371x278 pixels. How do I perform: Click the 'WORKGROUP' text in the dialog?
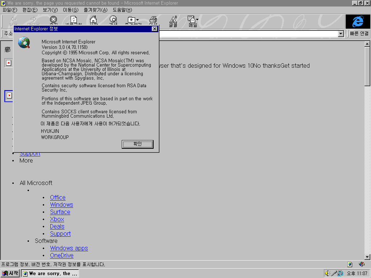tap(55, 137)
